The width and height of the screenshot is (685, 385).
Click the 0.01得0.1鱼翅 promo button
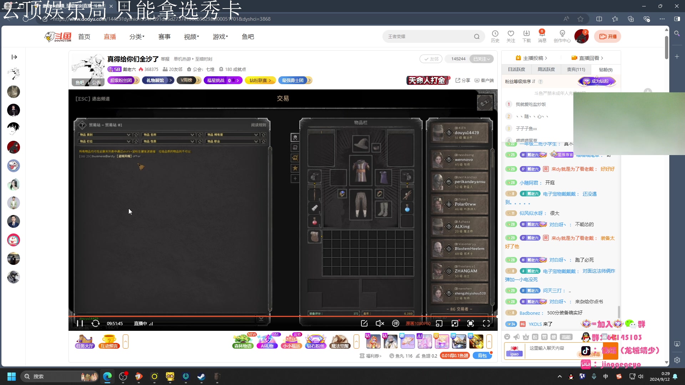tap(455, 356)
